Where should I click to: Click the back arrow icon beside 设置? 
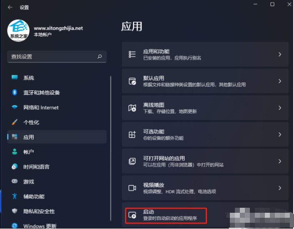point(10,7)
